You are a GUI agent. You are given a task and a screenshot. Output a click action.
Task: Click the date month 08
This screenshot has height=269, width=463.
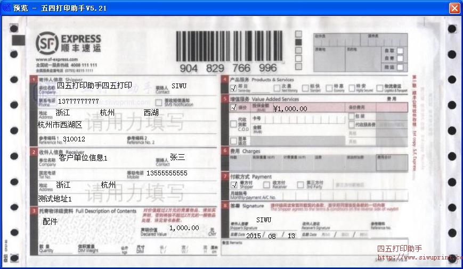[272, 236]
